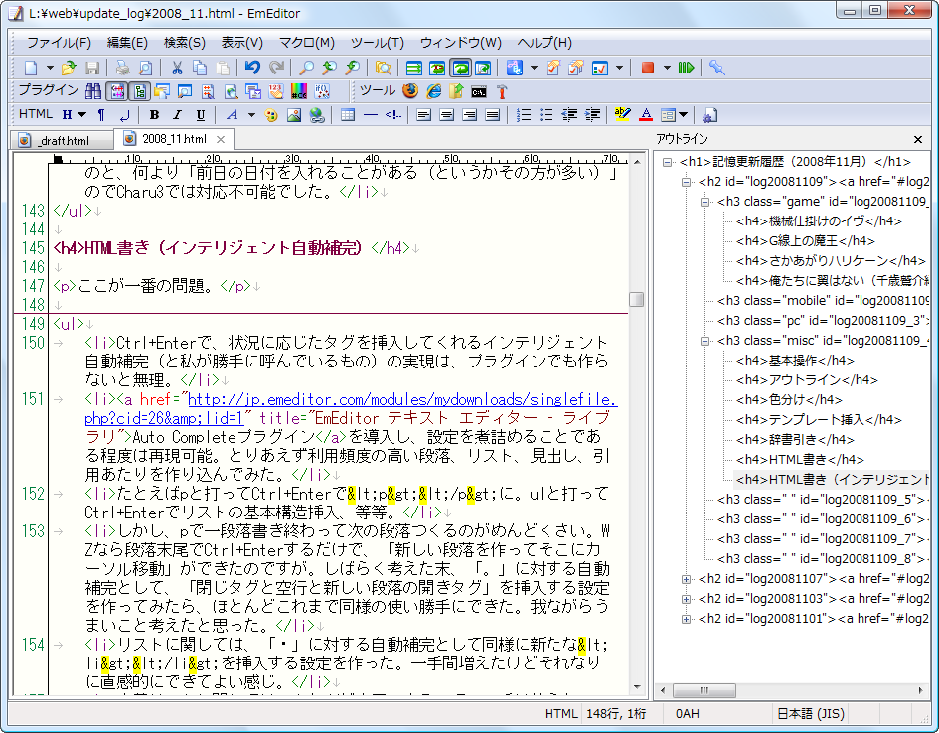The width and height of the screenshot is (939, 733).
Task: Select outline item G線上の魔王
Action: 806,241
